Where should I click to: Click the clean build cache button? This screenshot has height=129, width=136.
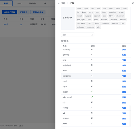click(x=38, y=12)
